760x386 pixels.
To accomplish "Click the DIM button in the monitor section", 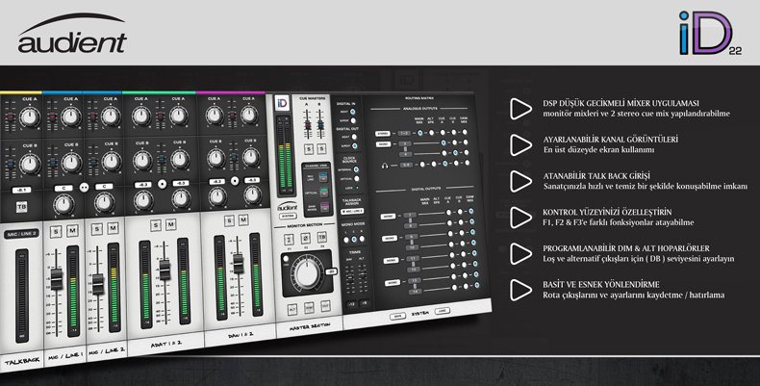I will pos(309,307).
